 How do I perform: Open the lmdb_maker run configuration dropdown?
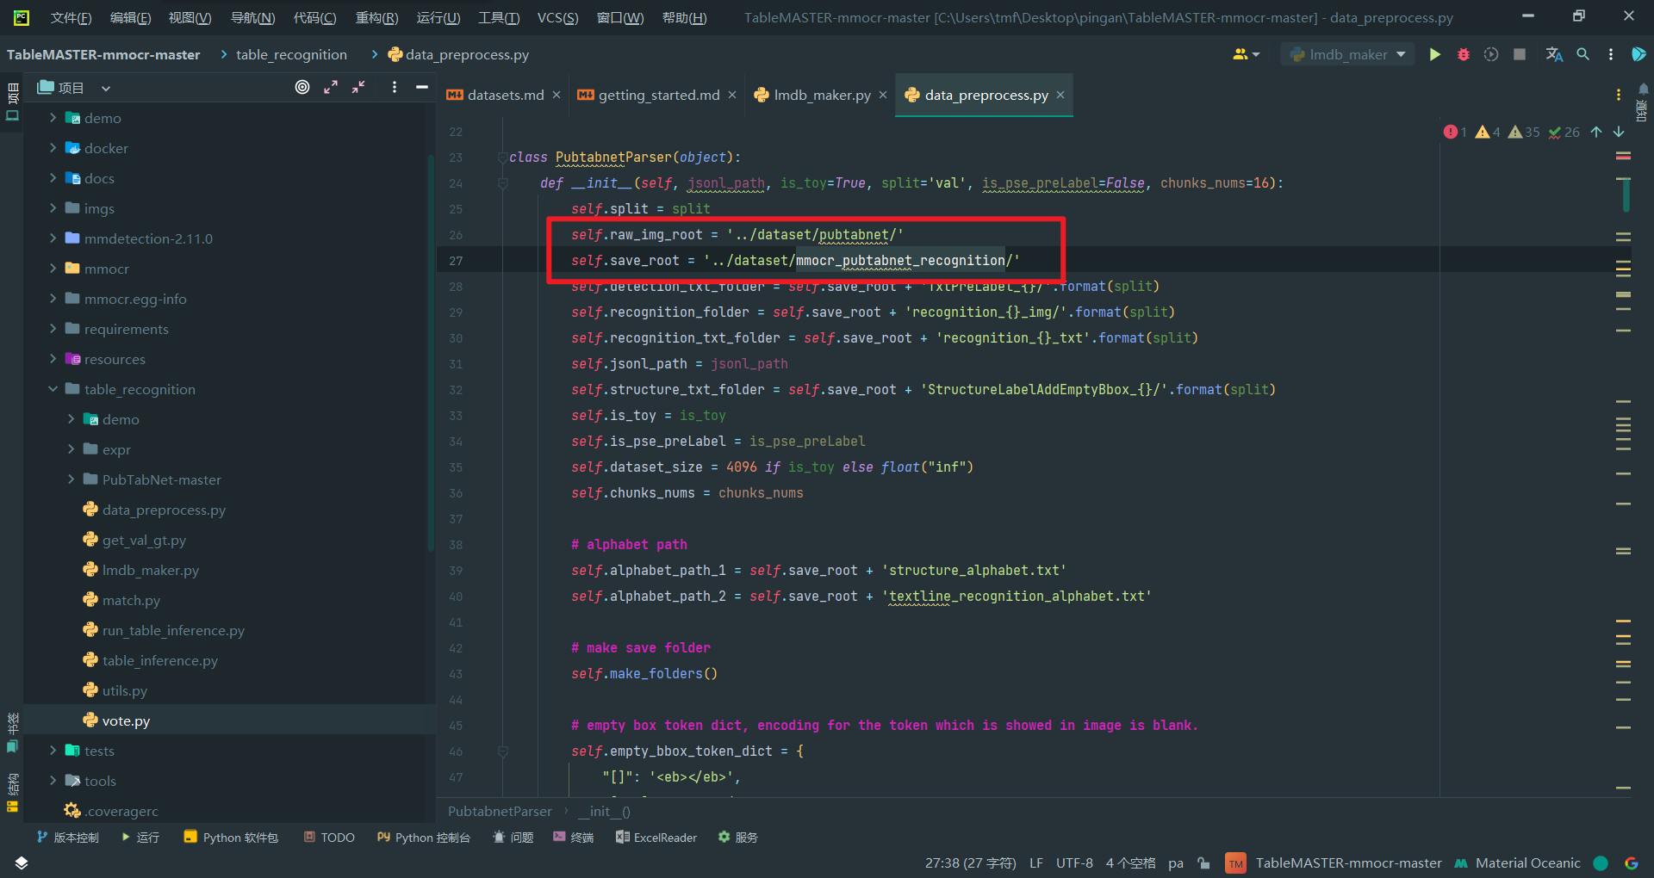tap(1347, 54)
